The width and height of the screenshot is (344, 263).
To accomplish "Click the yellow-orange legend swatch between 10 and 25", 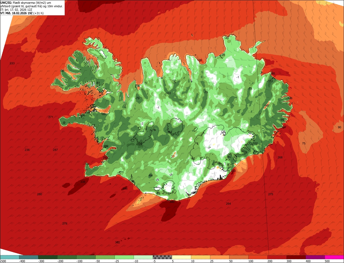I will pos(200,257).
